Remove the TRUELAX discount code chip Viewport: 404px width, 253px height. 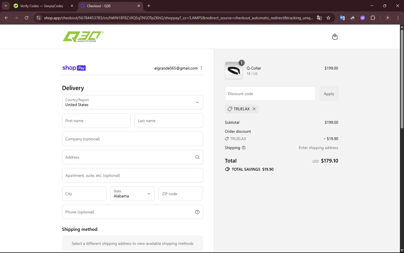coord(254,109)
